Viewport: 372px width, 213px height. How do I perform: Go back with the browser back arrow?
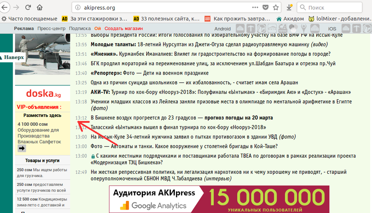(x=4, y=7)
